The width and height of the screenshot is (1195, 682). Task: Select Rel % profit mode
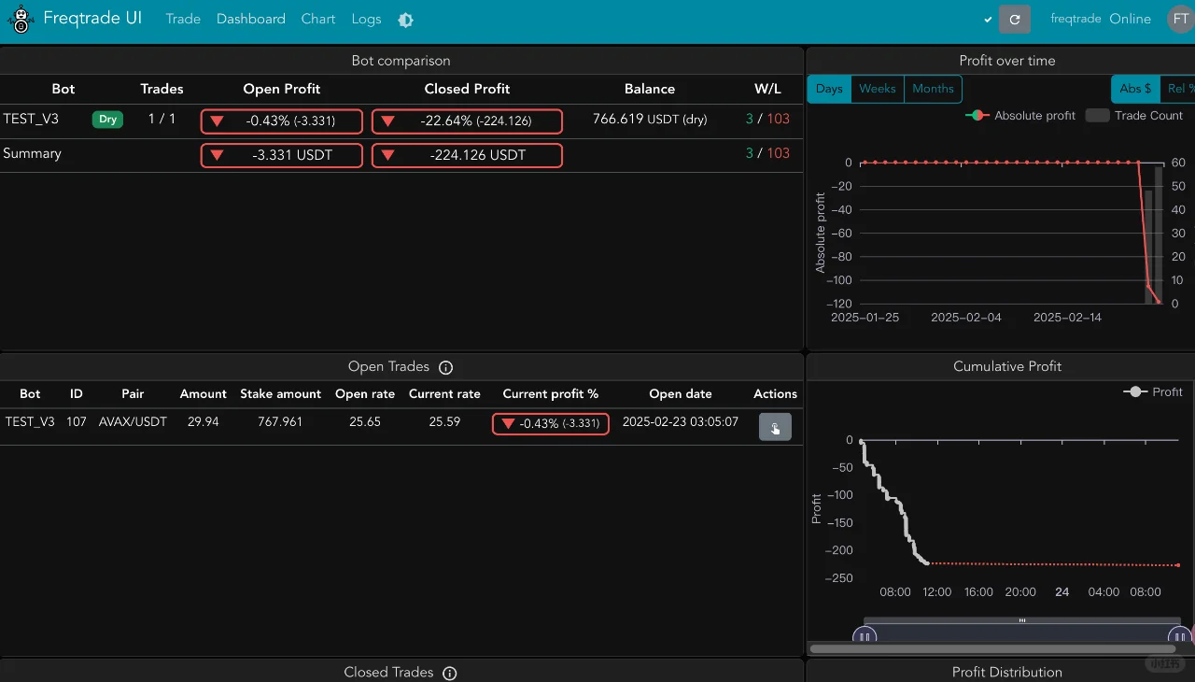coord(1178,89)
